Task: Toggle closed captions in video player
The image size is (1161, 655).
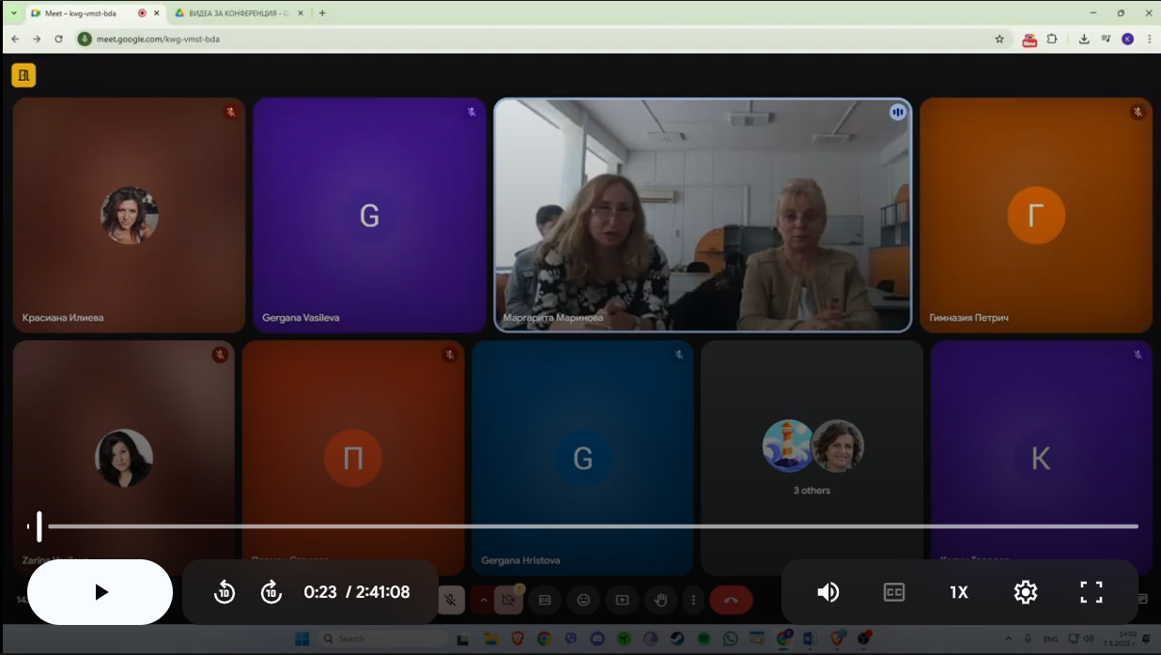Action: (894, 592)
